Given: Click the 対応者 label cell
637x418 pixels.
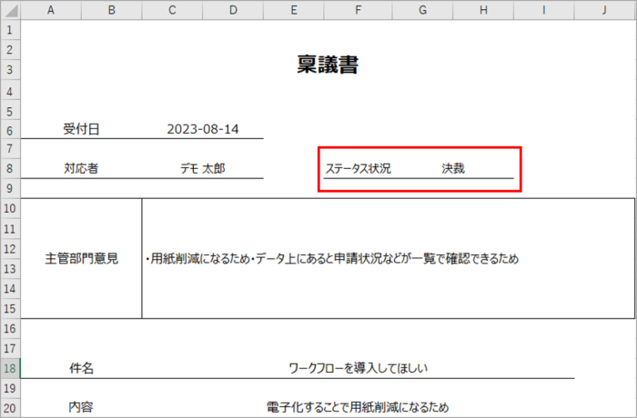Looking at the screenshot, I should click(81, 168).
